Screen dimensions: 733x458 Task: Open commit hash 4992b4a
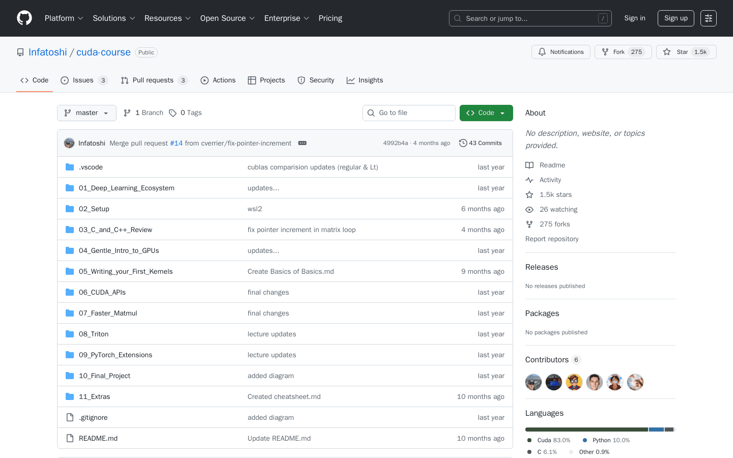396,143
